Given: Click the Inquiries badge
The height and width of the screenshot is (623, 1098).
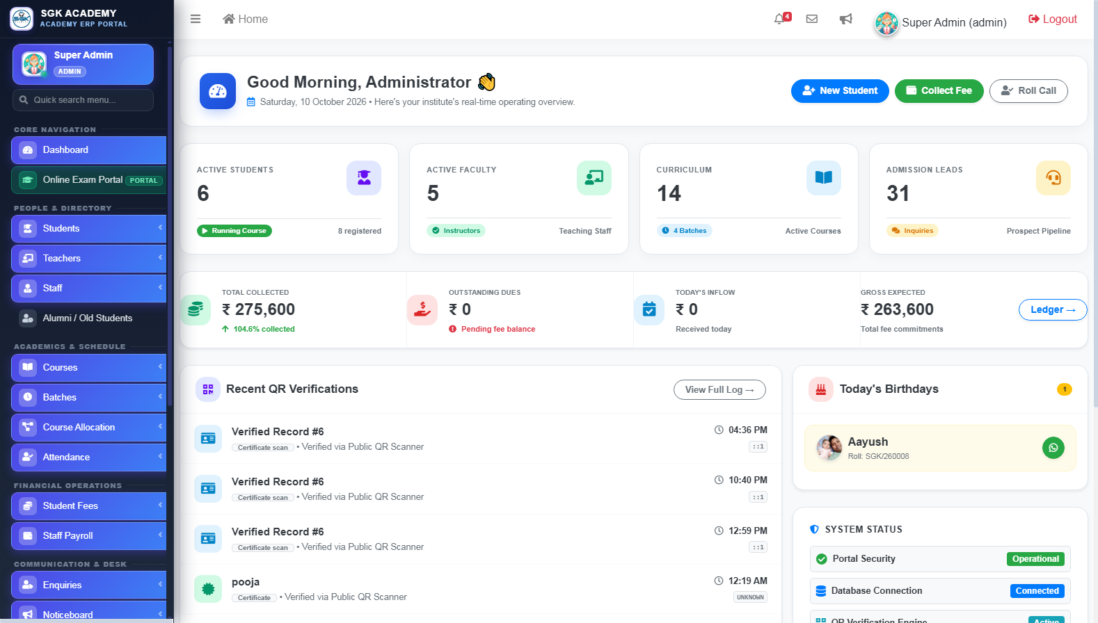Looking at the screenshot, I should pos(912,231).
